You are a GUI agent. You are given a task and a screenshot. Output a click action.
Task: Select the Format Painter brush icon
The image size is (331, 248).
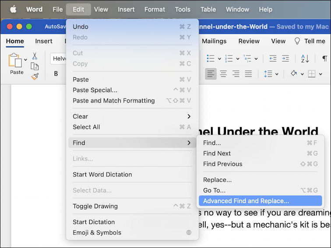pos(35,76)
